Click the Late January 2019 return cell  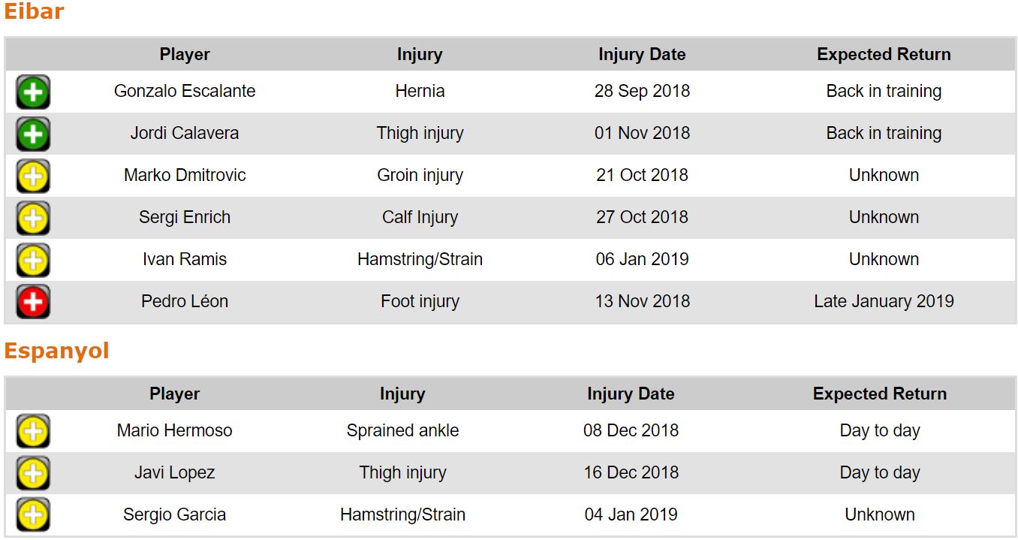click(884, 302)
